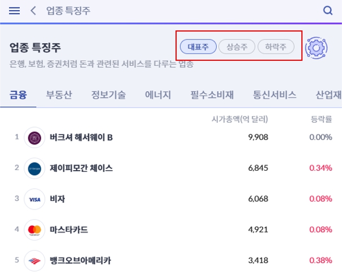Screen dimensions: 342x272
Task: Click the JPMorgan Chase logo
Action: click(x=34, y=168)
